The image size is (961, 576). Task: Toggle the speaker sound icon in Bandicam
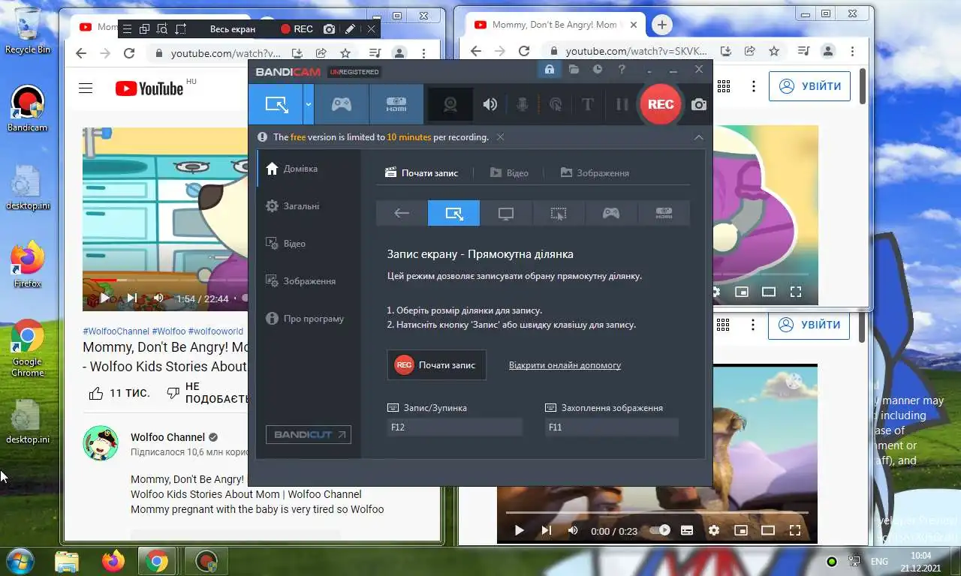point(490,104)
